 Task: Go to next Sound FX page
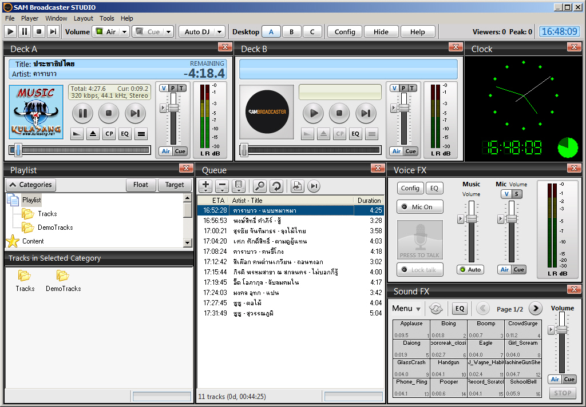536,309
